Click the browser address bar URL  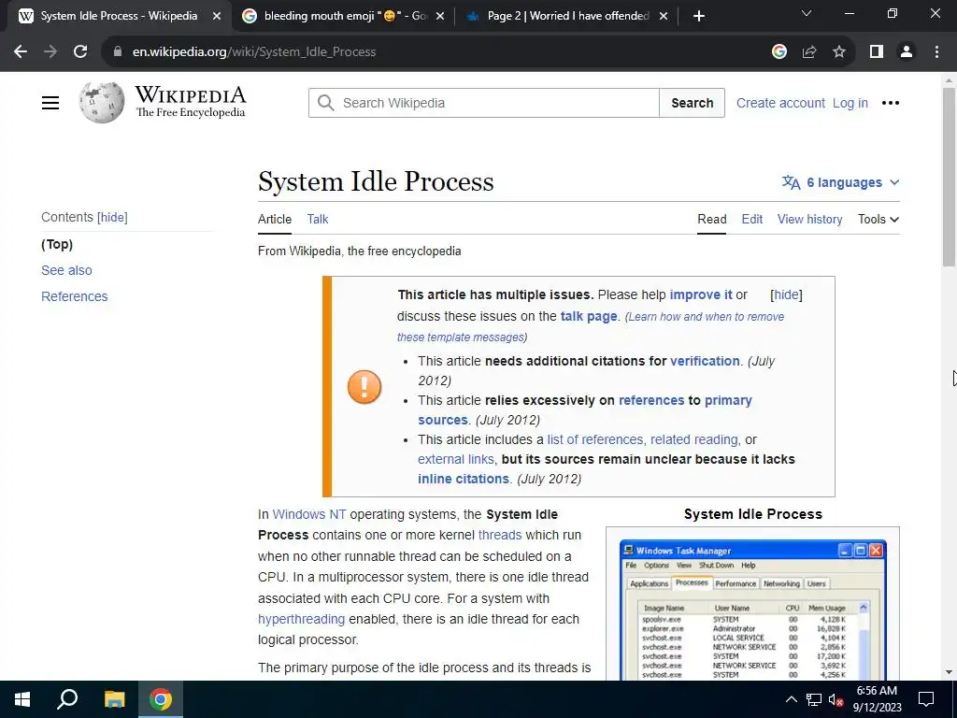[x=254, y=52]
